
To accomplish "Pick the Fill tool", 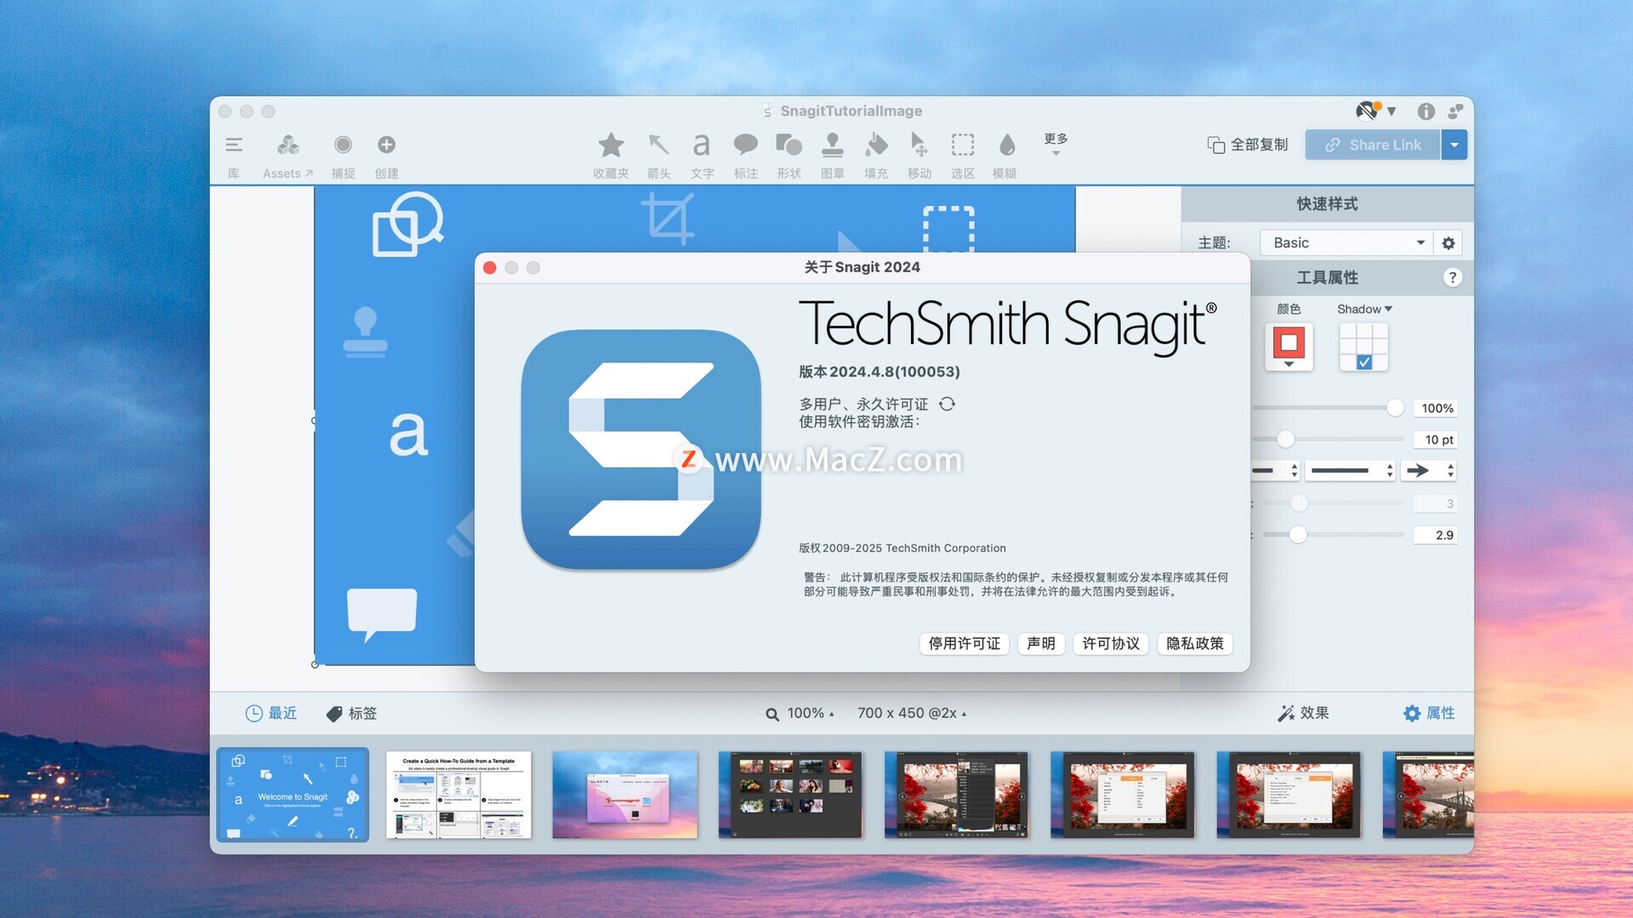I will click(875, 145).
